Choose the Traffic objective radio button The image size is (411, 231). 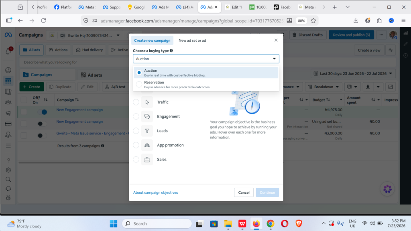[x=136, y=102]
